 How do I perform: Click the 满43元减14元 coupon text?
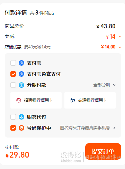tap(37, 47)
